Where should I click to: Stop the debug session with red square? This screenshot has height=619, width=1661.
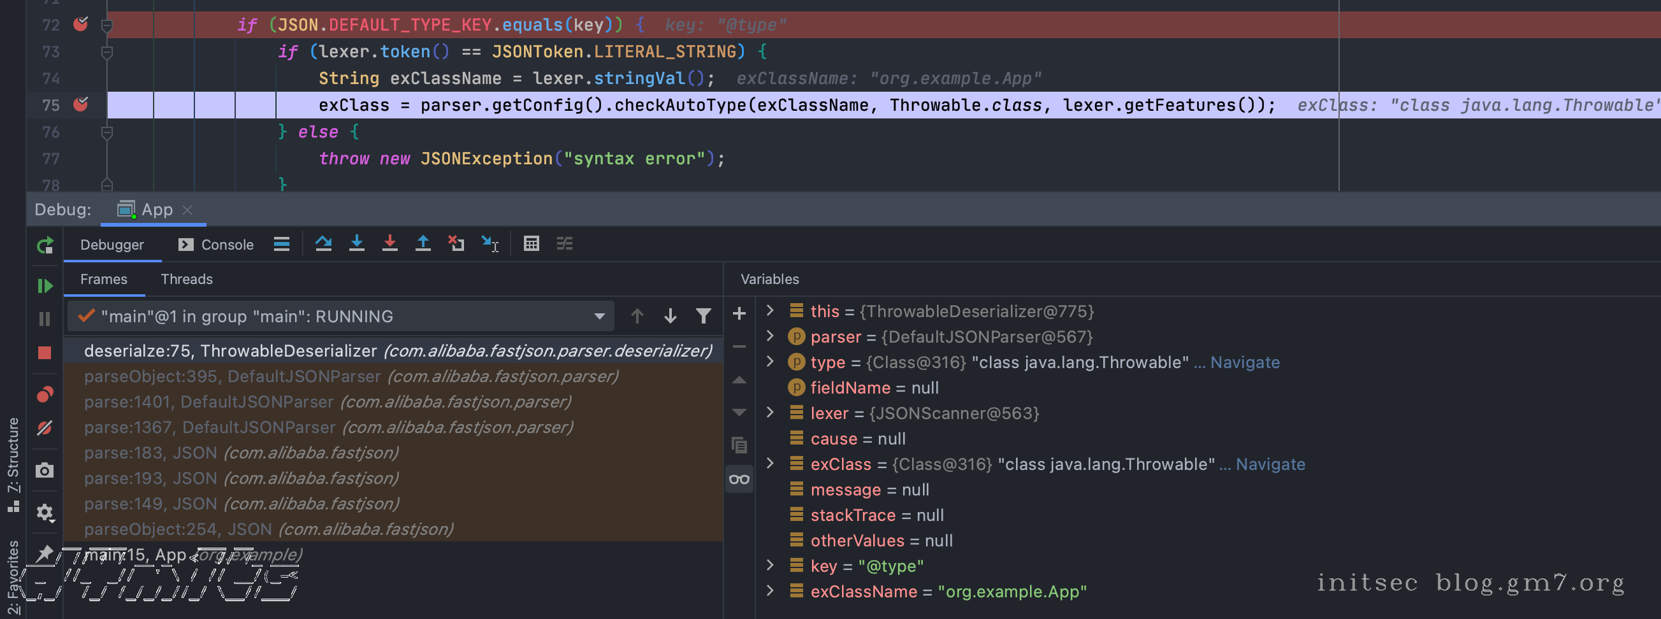click(45, 353)
